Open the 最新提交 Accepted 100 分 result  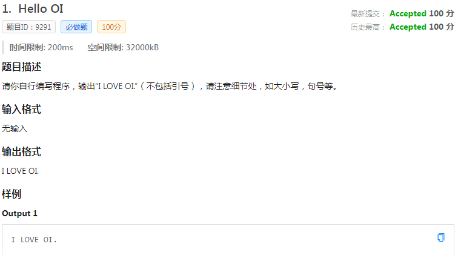pos(422,13)
